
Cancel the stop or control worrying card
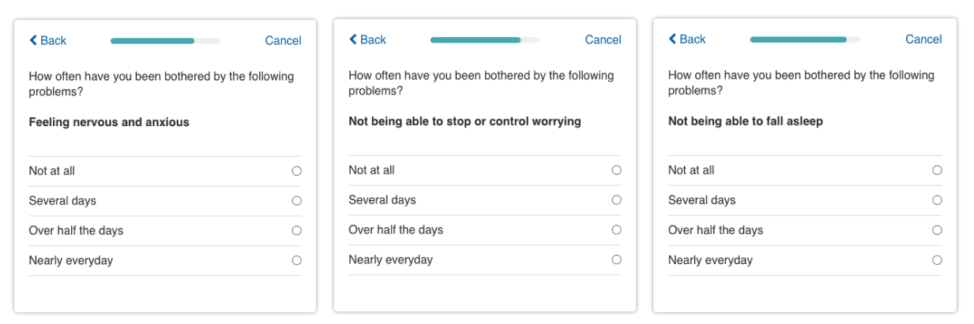point(603,39)
